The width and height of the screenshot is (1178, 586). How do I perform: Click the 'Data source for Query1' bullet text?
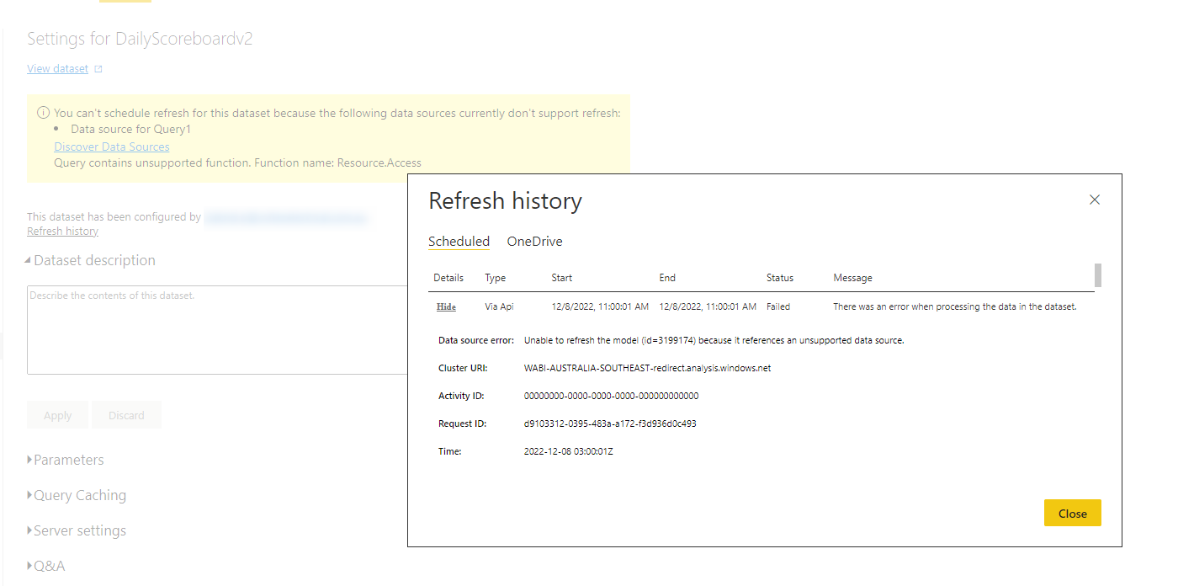tap(130, 130)
